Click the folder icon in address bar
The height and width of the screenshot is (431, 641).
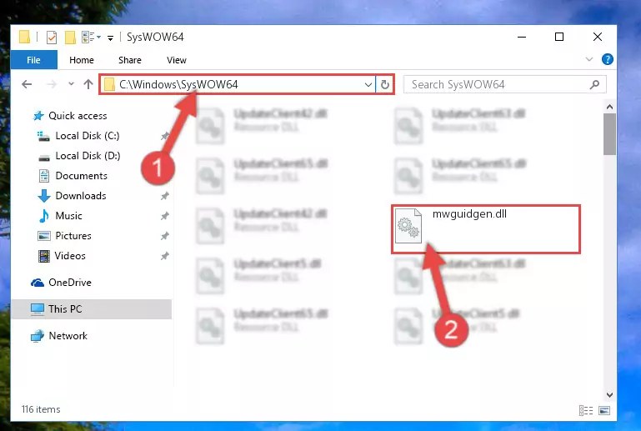click(109, 84)
